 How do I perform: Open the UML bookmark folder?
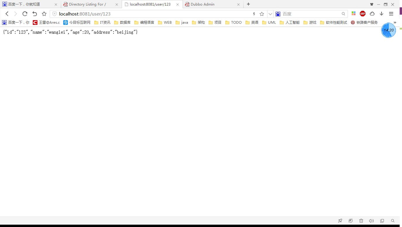pyautogui.click(x=269, y=23)
